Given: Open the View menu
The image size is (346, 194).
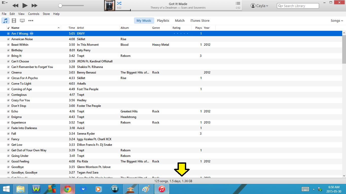Looking at the screenshot, I should [x=22, y=14].
